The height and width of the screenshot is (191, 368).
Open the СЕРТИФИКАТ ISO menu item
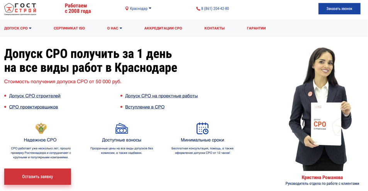point(69,28)
